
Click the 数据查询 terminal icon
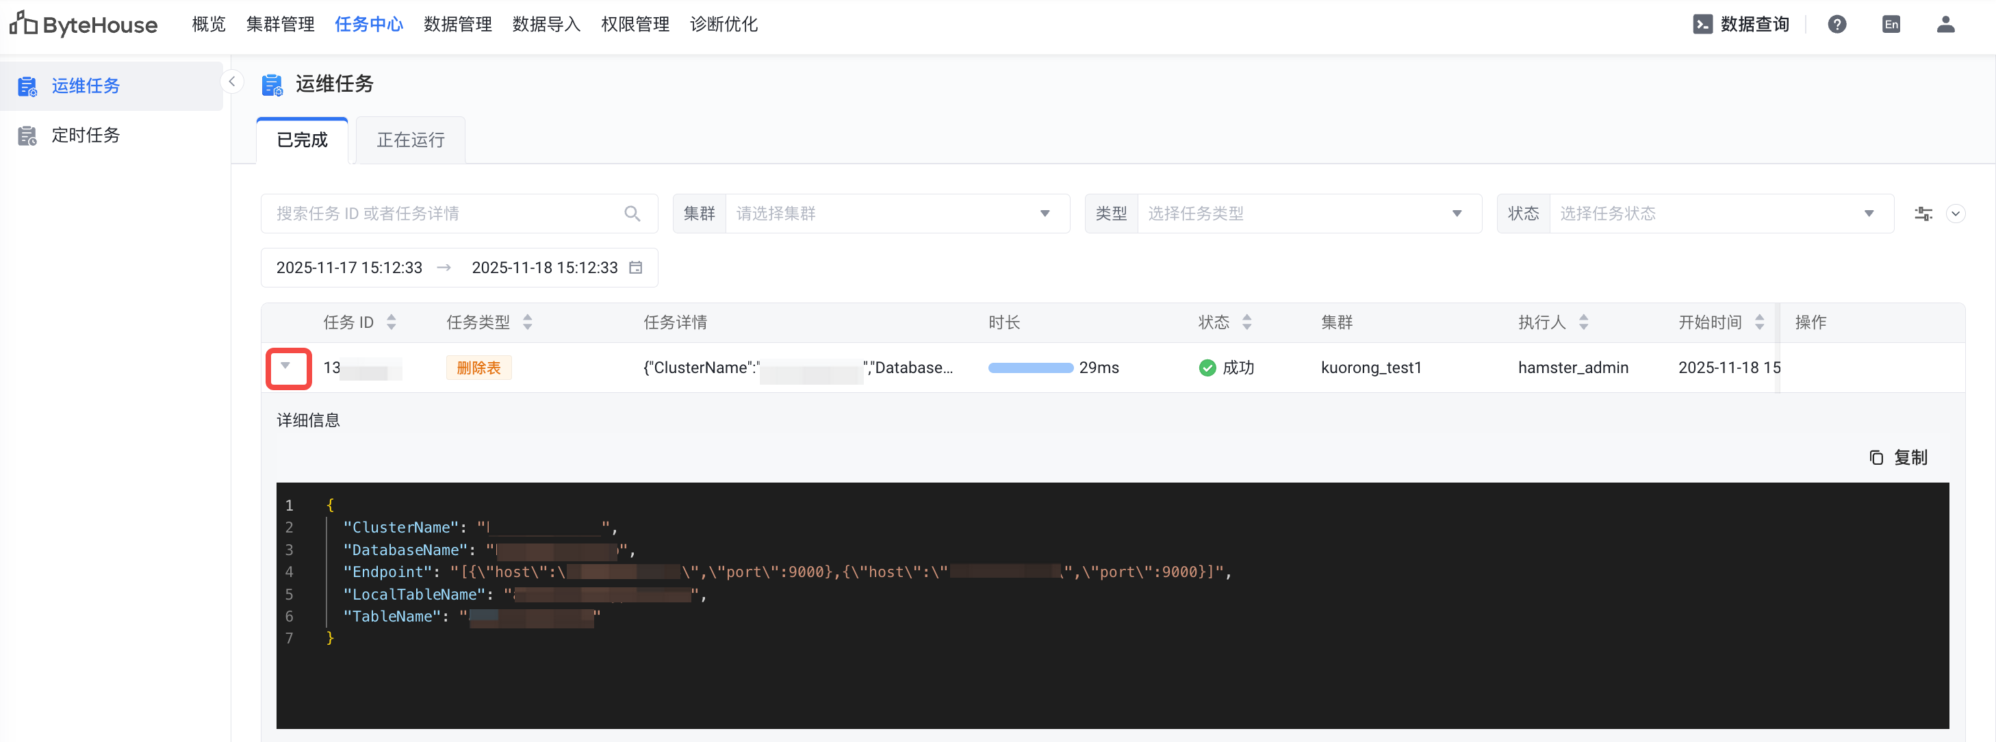click(1702, 25)
